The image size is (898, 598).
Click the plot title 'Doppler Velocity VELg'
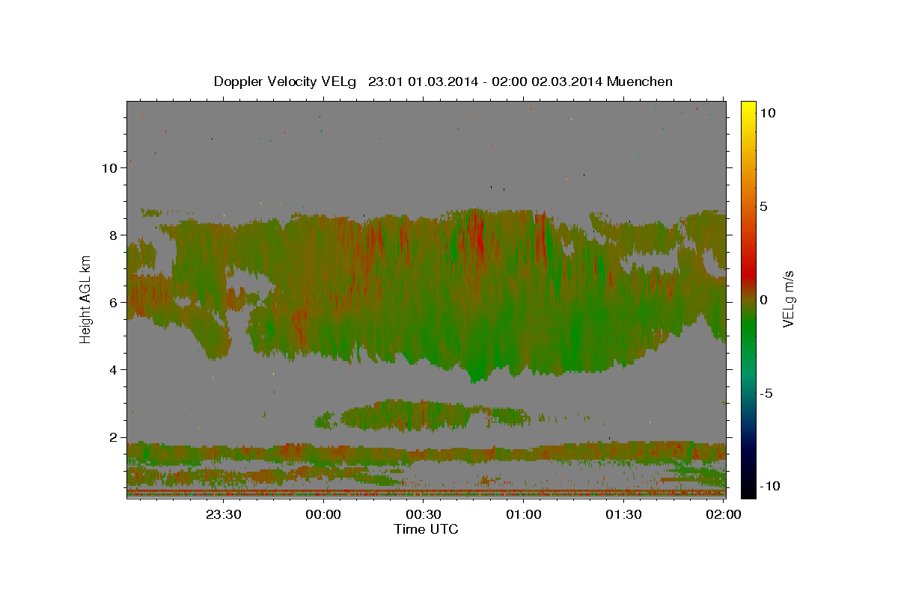[x=287, y=81]
